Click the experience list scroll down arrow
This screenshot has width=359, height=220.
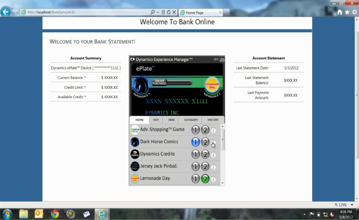pos(223,183)
